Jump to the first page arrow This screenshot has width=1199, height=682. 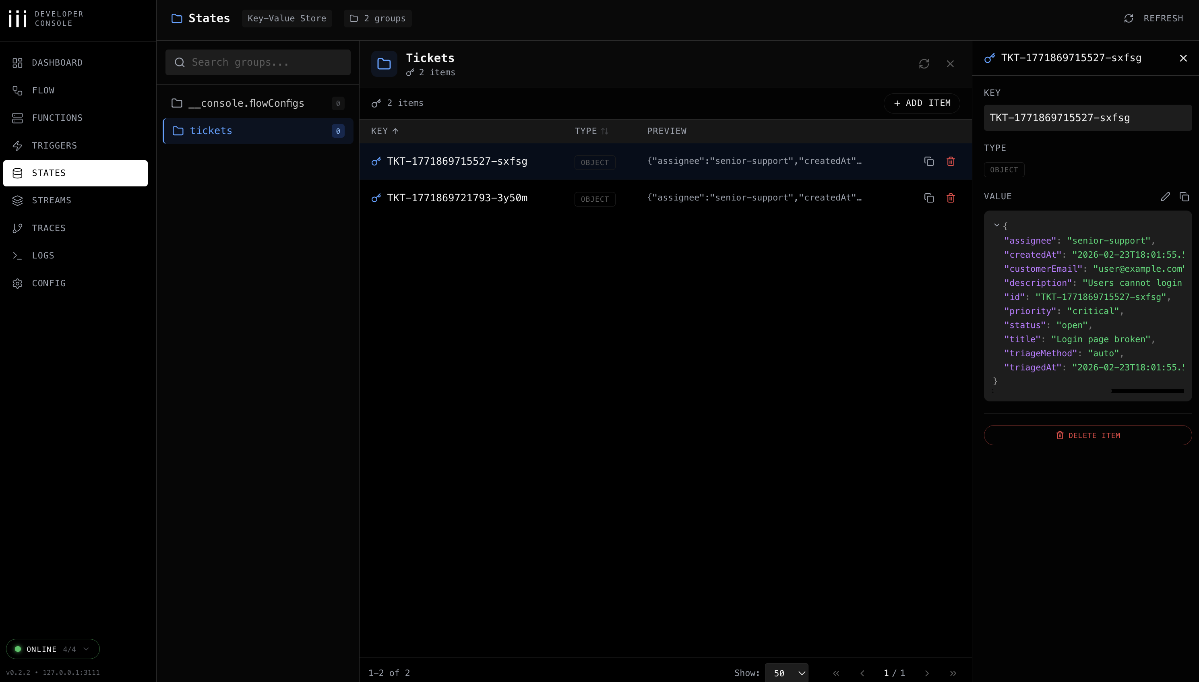(x=836, y=673)
